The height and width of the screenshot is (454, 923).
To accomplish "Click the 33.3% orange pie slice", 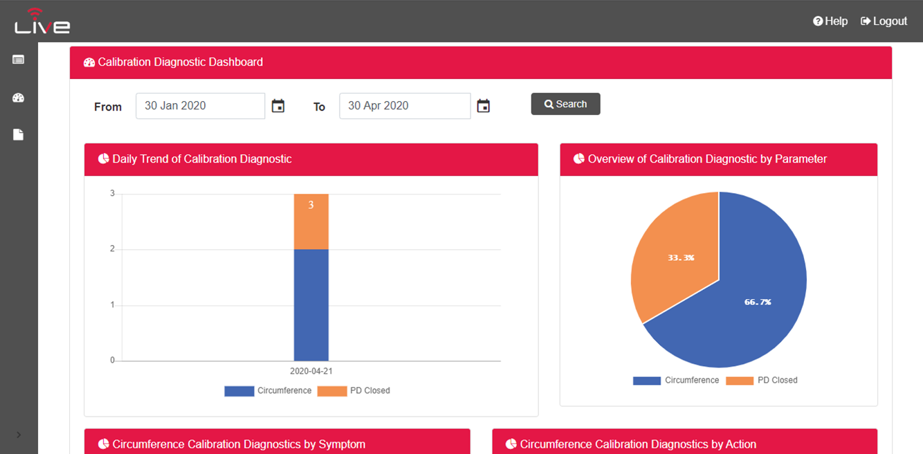I will 675,256.
